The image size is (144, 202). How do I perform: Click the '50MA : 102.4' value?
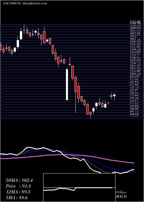tap(19, 180)
